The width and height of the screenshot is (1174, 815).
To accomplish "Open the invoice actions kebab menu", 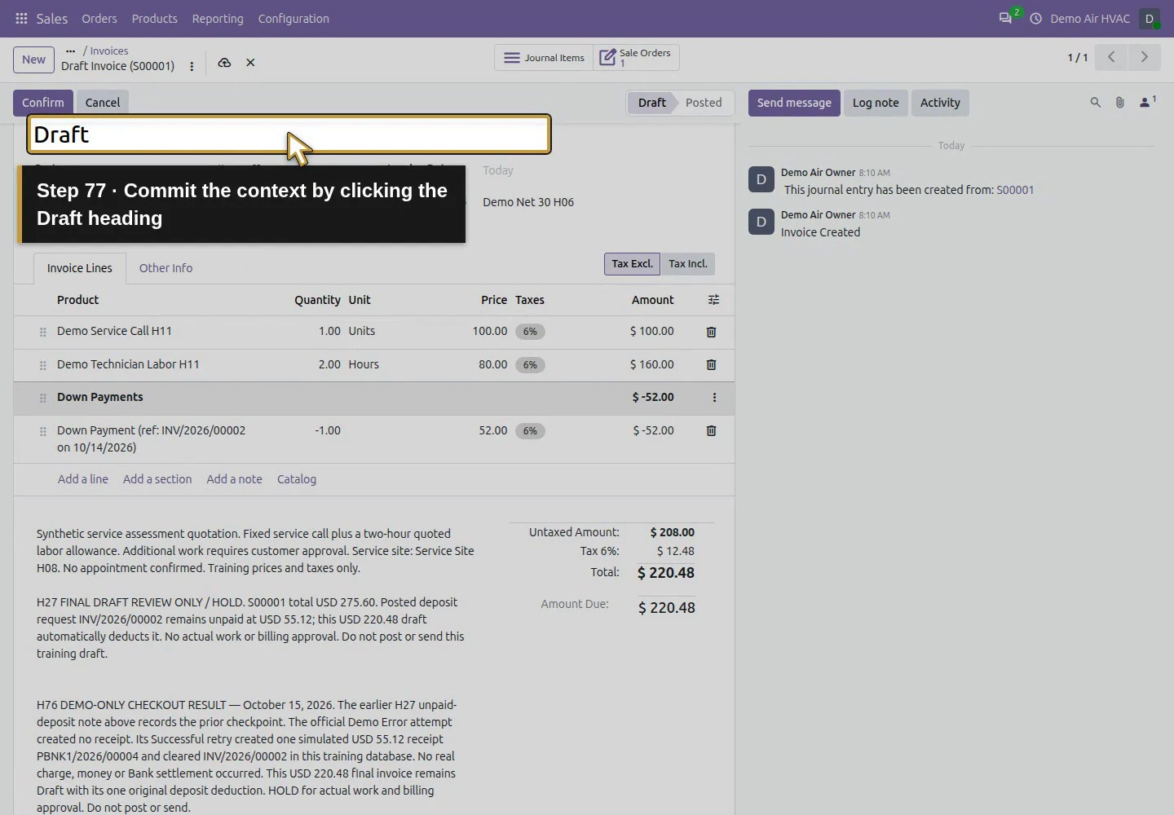I will [192, 67].
